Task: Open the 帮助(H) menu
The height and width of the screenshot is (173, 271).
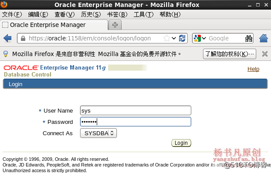Action: (170, 14)
